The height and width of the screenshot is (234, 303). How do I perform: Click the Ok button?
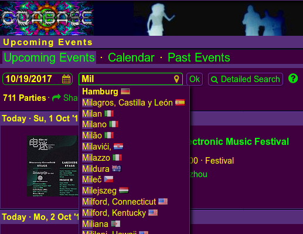click(x=195, y=79)
